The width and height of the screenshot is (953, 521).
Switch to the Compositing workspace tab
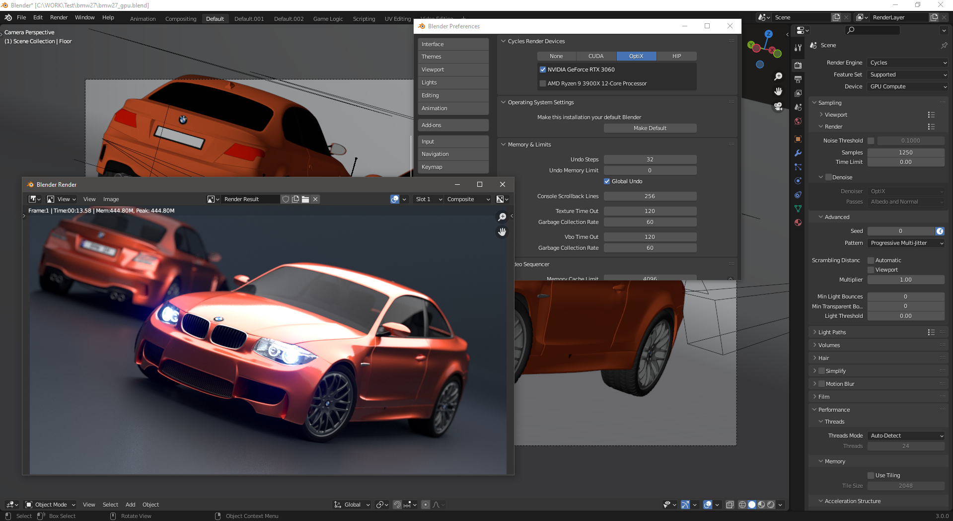point(181,19)
